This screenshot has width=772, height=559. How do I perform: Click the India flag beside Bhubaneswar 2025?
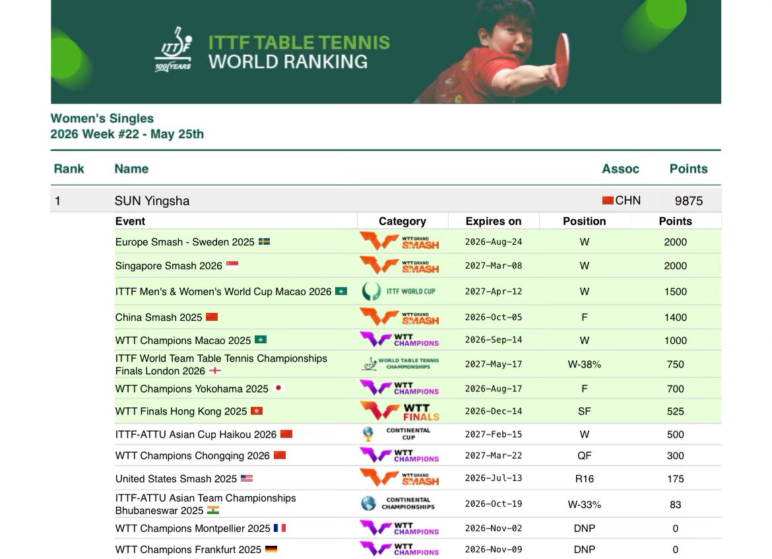(212, 510)
